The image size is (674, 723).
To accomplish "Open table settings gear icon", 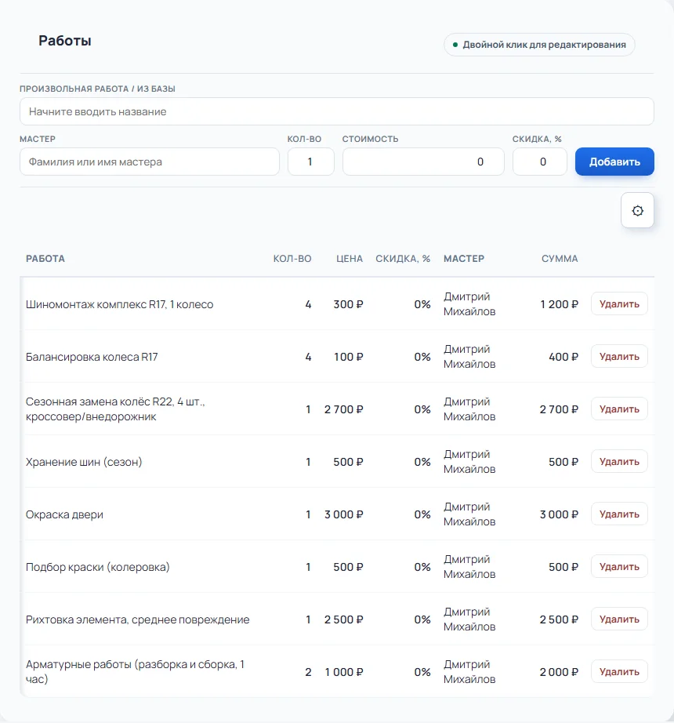I will tap(637, 211).
